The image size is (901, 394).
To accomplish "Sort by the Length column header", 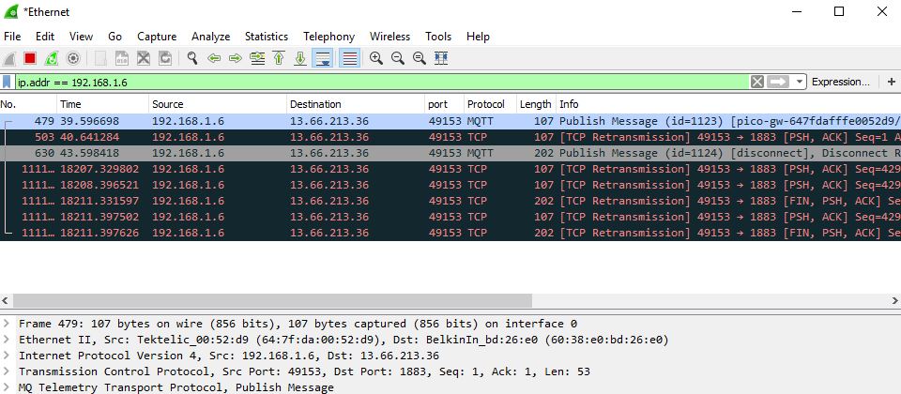I will [x=536, y=104].
